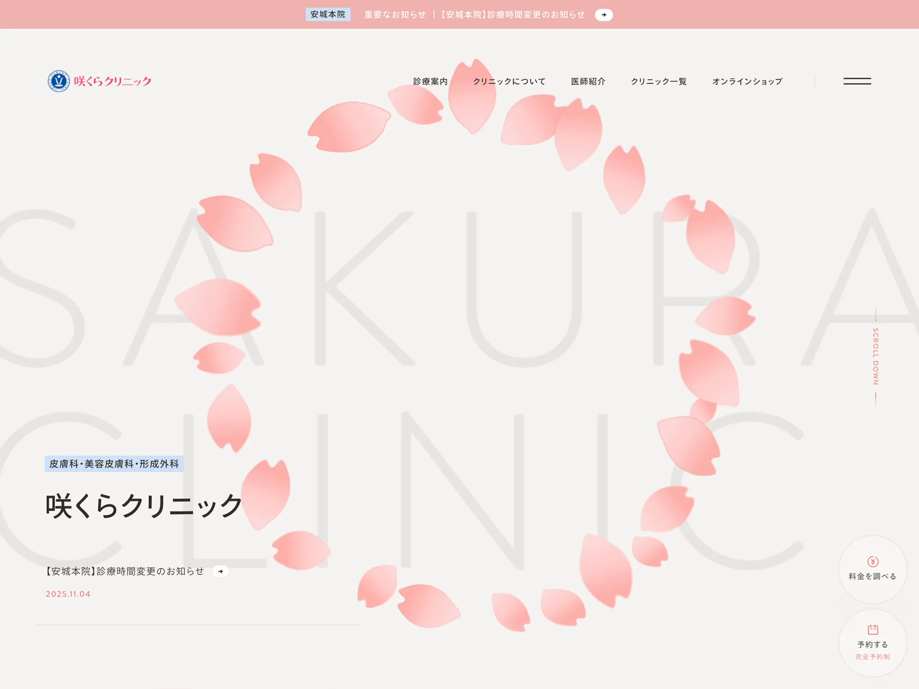
Task: Go to 医師紹介 page
Action: [x=588, y=82]
